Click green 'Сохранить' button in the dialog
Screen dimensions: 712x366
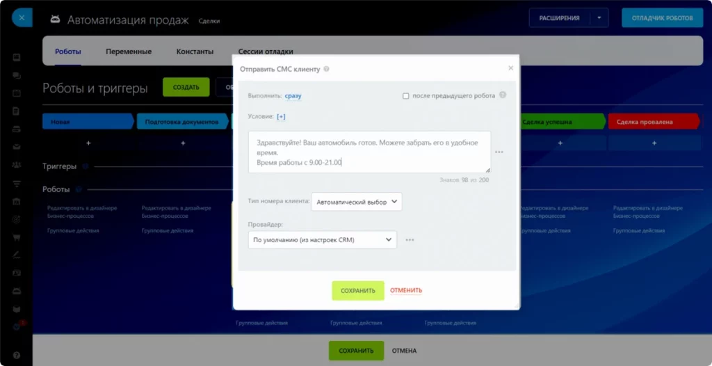pyautogui.click(x=357, y=291)
